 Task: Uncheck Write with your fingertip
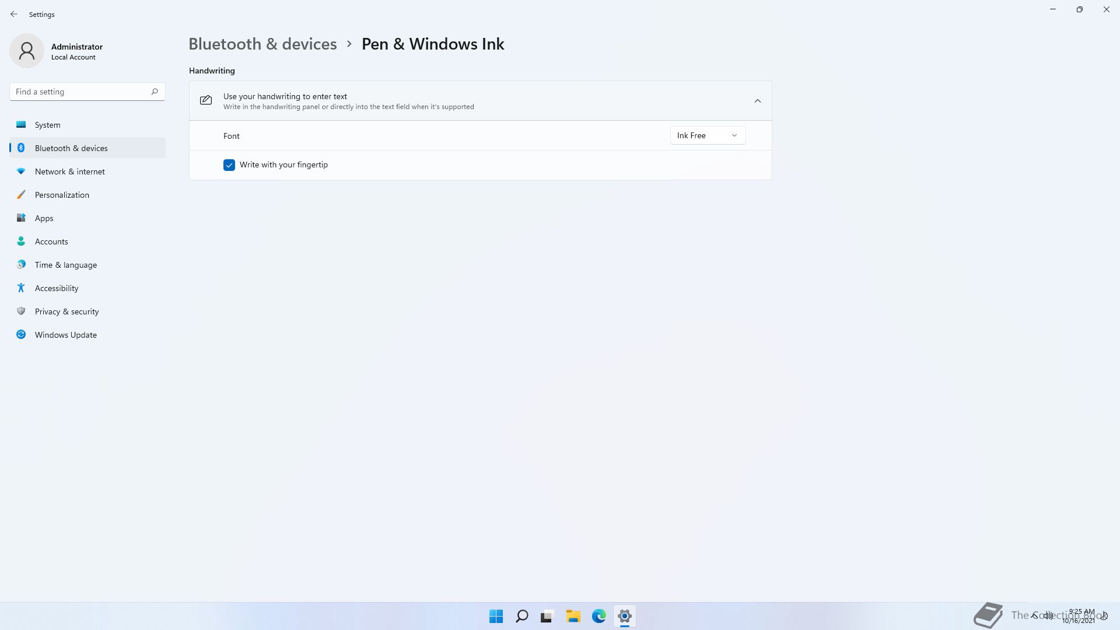point(229,165)
